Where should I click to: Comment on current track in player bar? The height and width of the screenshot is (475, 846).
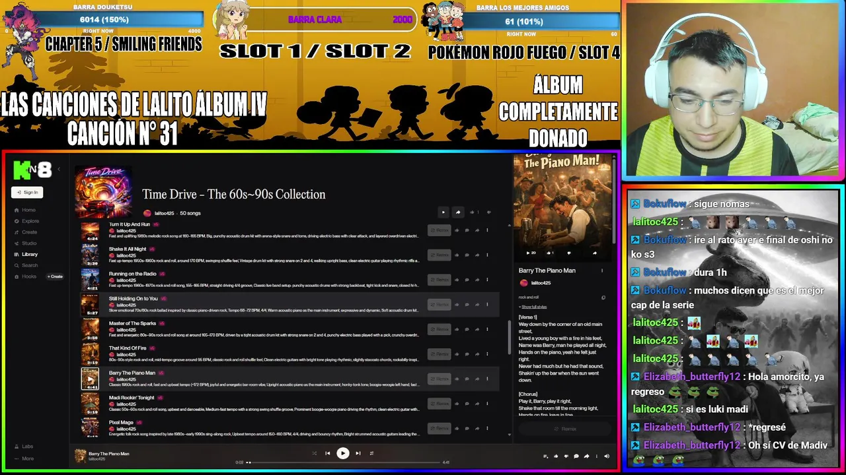[576, 456]
